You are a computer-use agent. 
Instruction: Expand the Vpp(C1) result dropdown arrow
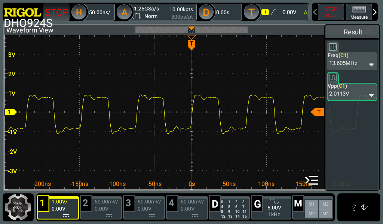tap(371, 95)
